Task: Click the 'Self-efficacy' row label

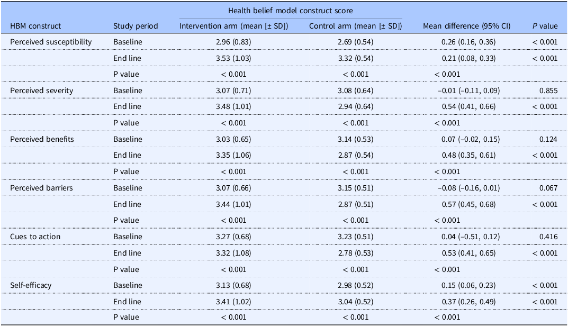Action: point(31,285)
